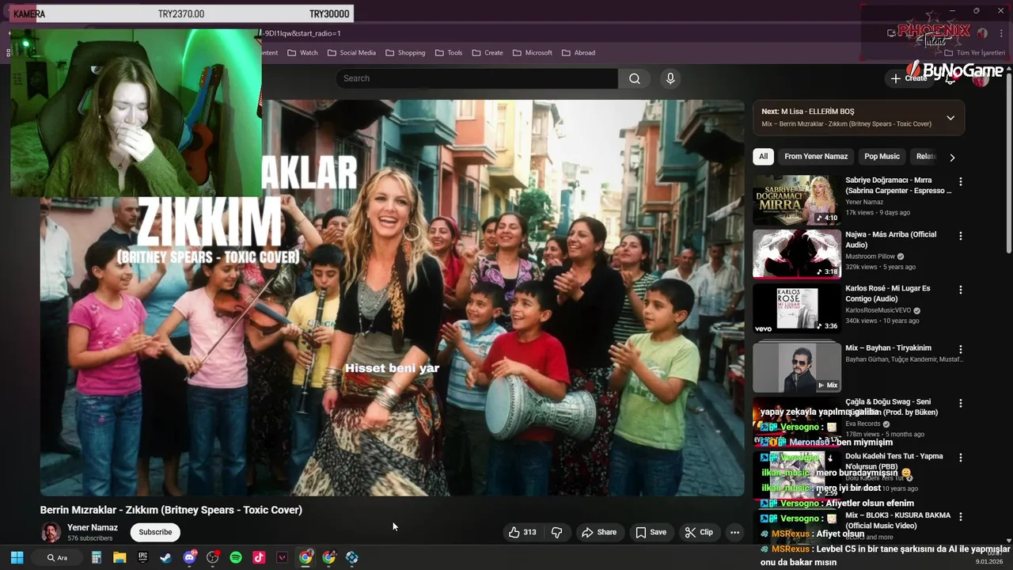1013x570 pixels.
Task: Launch Valorant from the taskbar
Action: (282, 557)
